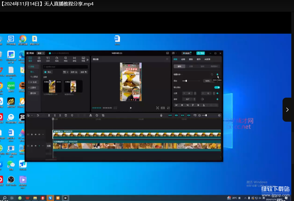The height and width of the screenshot is (201, 294).
Task: Open the Effects panel with the star icon
Action: tap(66, 59)
